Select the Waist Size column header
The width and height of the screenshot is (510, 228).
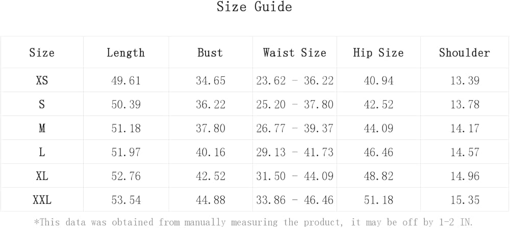coord(294,53)
